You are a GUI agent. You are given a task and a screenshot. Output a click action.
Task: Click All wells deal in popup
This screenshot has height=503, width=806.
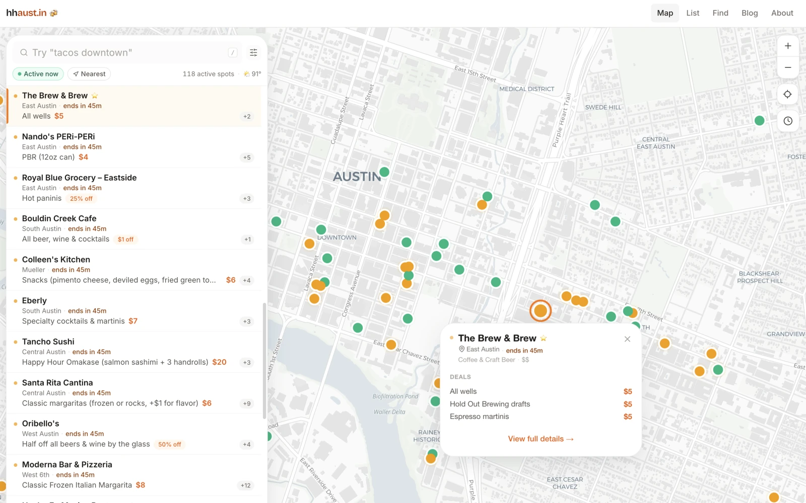tap(541, 391)
